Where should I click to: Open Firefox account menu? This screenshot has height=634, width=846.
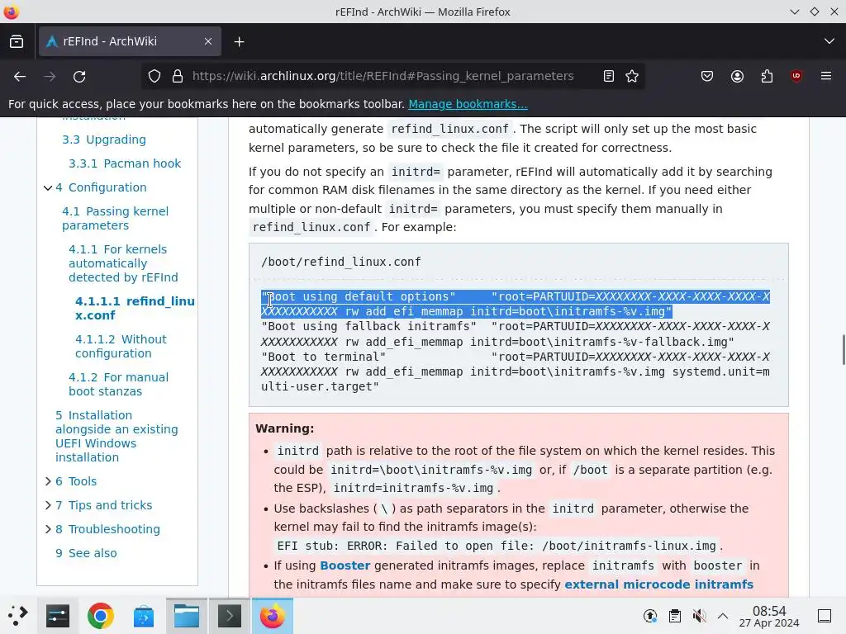click(737, 77)
